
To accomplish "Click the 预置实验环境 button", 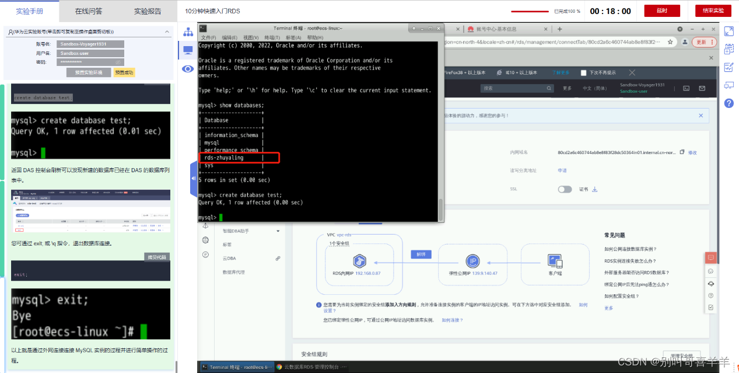I will coord(88,72).
